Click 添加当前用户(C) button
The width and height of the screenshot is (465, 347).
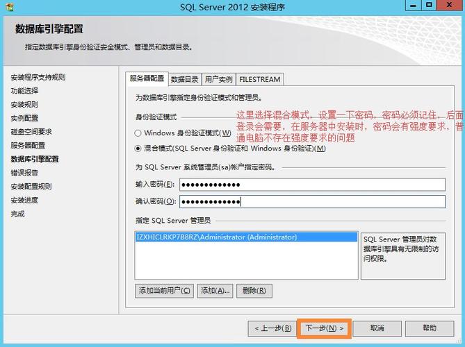pyautogui.click(x=164, y=291)
